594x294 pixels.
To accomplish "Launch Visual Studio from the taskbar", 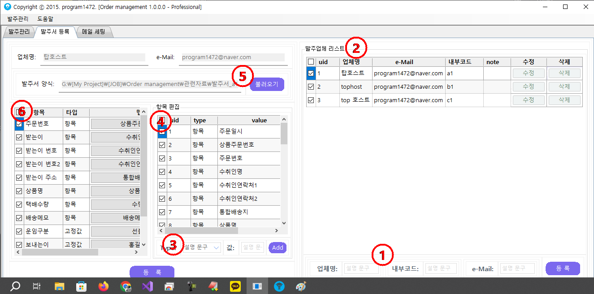I will (147, 286).
